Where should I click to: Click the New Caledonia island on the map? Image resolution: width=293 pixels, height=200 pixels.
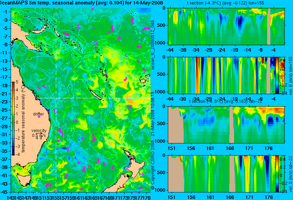96,94
